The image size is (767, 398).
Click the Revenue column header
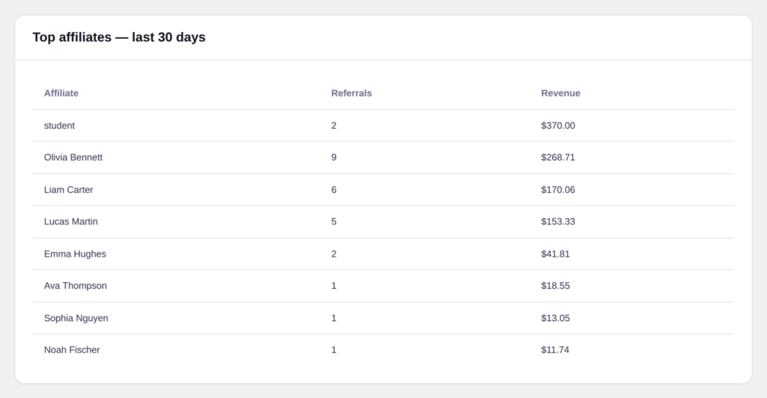(x=560, y=94)
